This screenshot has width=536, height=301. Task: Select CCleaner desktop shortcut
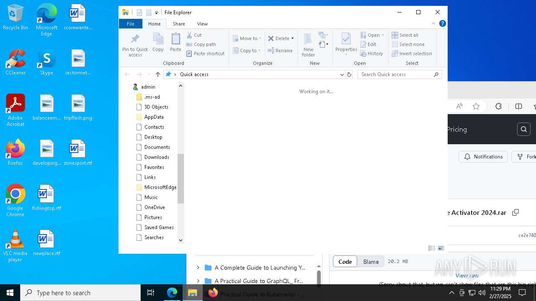[x=15, y=62]
